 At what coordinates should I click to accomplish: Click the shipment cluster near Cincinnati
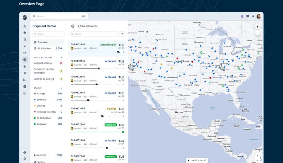click(222, 68)
